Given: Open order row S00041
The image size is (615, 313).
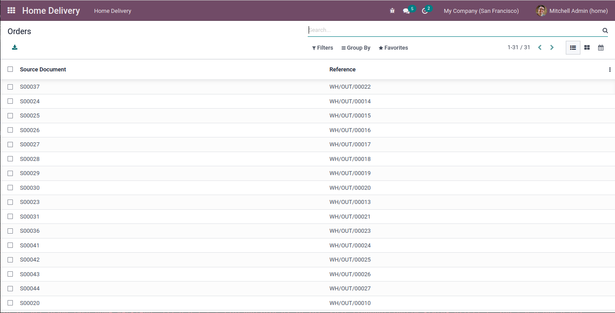Looking at the screenshot, I should (x=308, y=246).
